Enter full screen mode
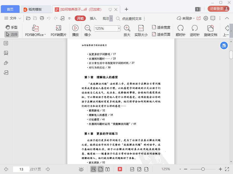The image size is (233, 174). pos(227,169)
